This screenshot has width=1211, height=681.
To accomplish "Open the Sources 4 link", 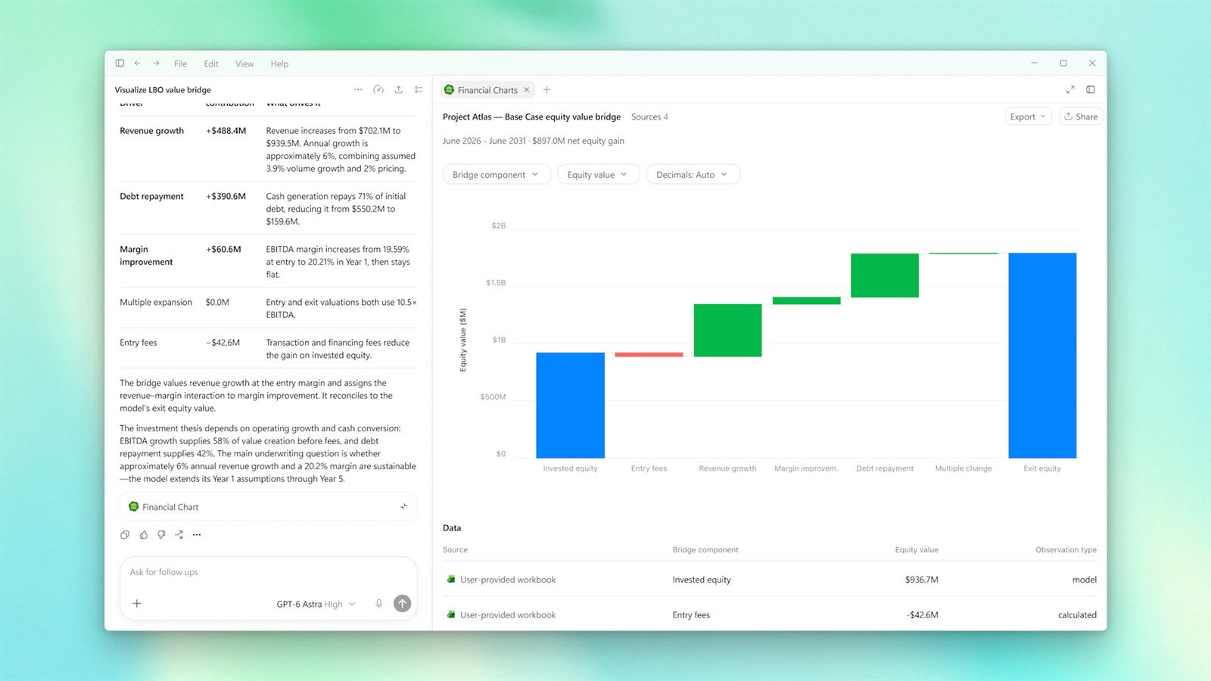I will [x=649, y=117].
